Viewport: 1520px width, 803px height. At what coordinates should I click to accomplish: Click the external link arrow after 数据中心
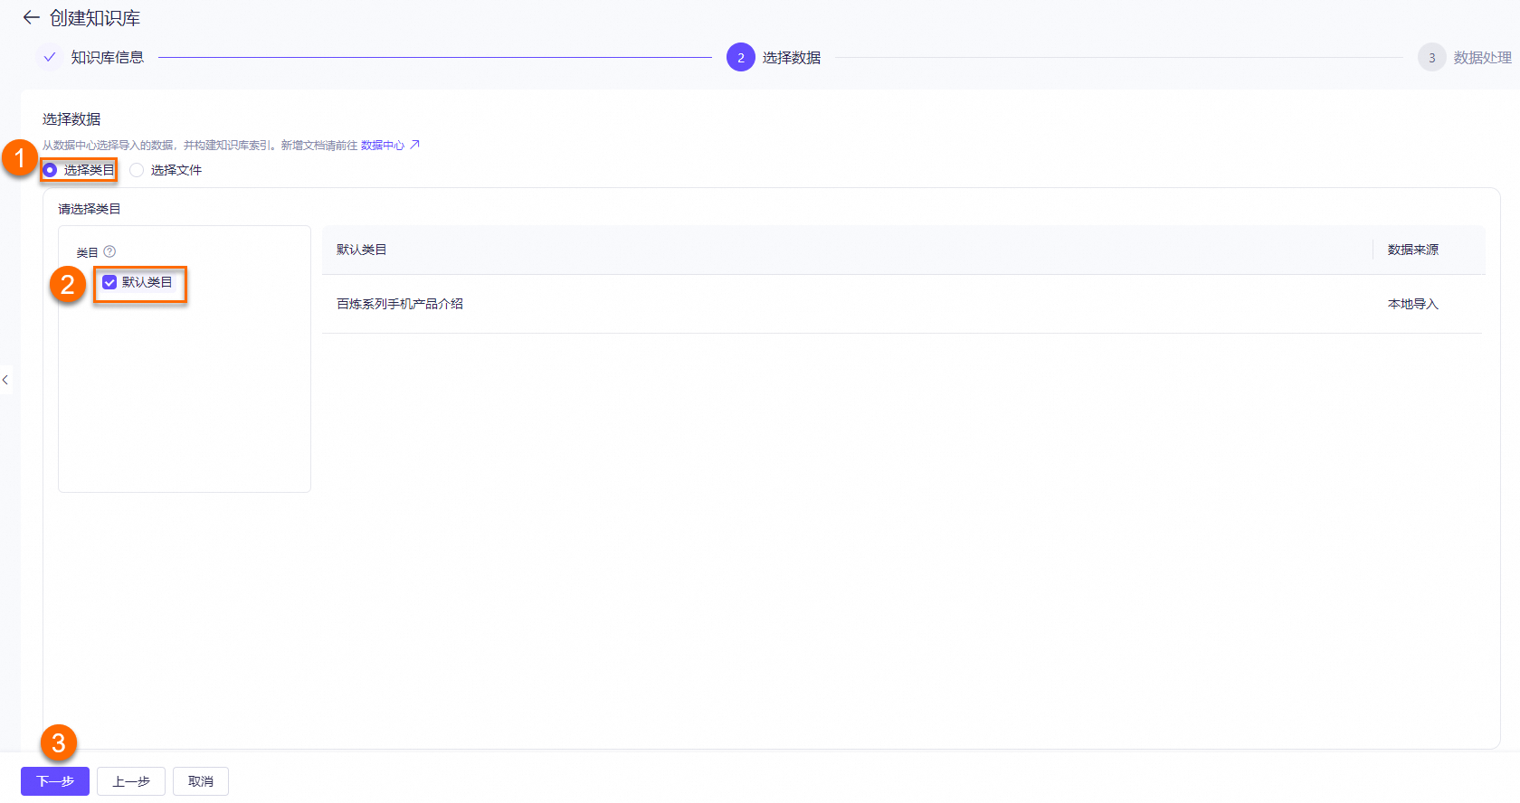tap(414, 145)
